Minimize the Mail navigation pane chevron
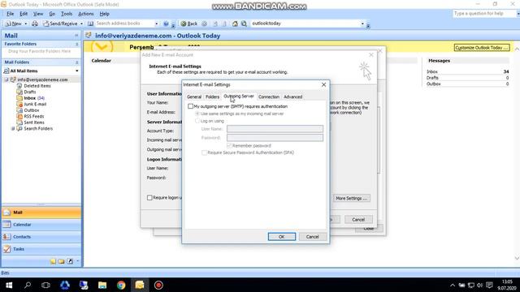This screenshot has height=292, width=520. pyautogui.click(x=76, y=35)
